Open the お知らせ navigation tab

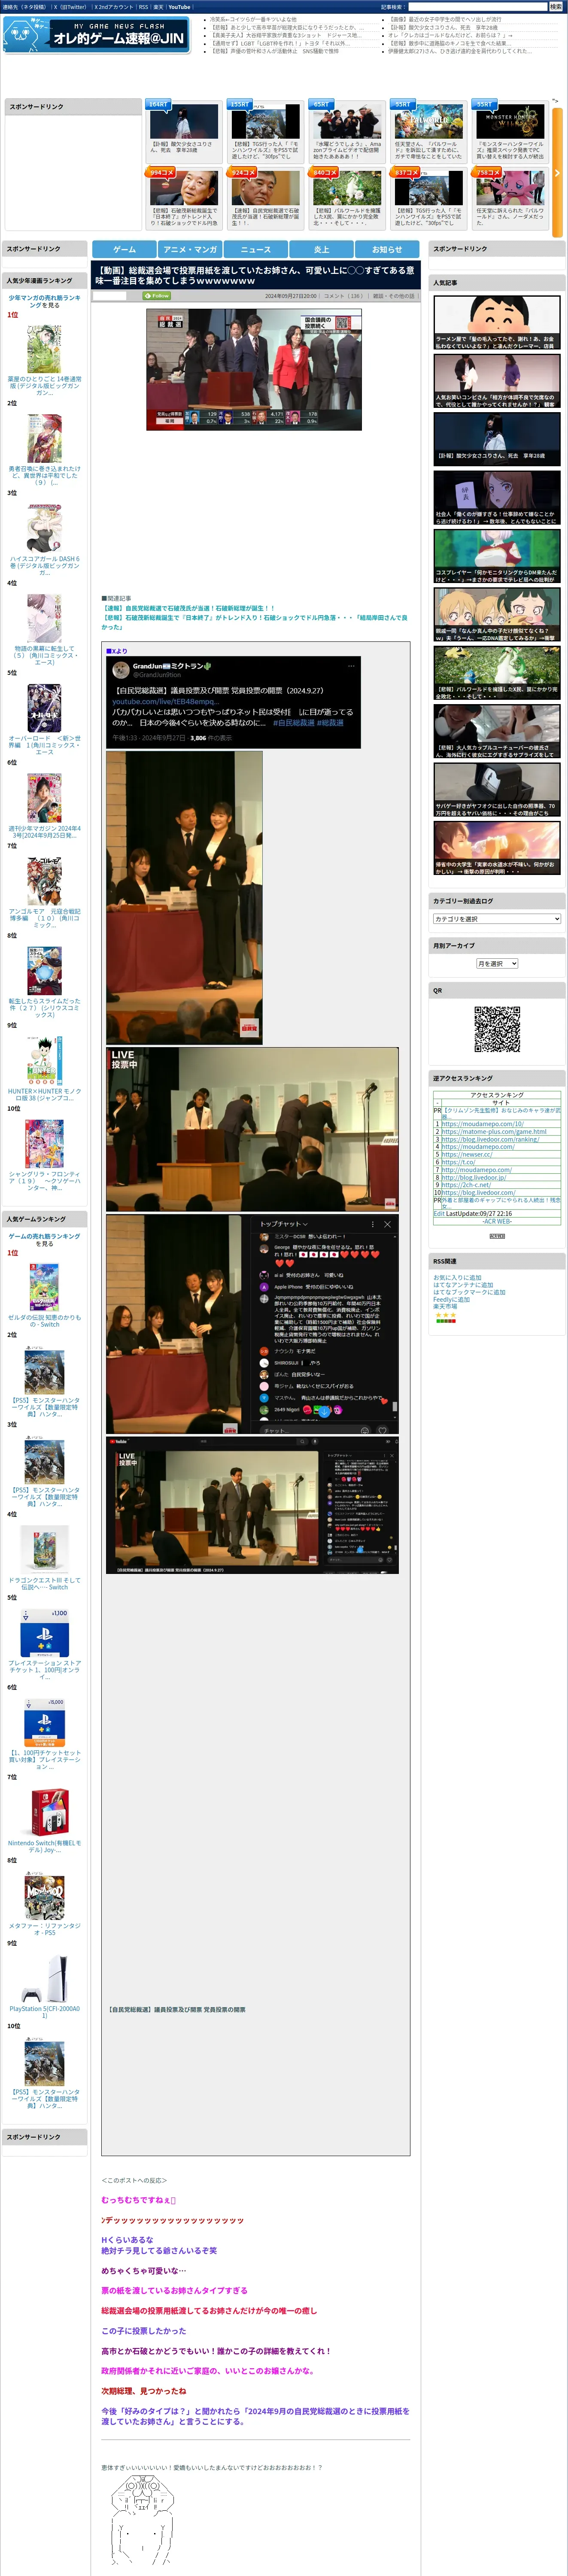[x=387, y=249]
